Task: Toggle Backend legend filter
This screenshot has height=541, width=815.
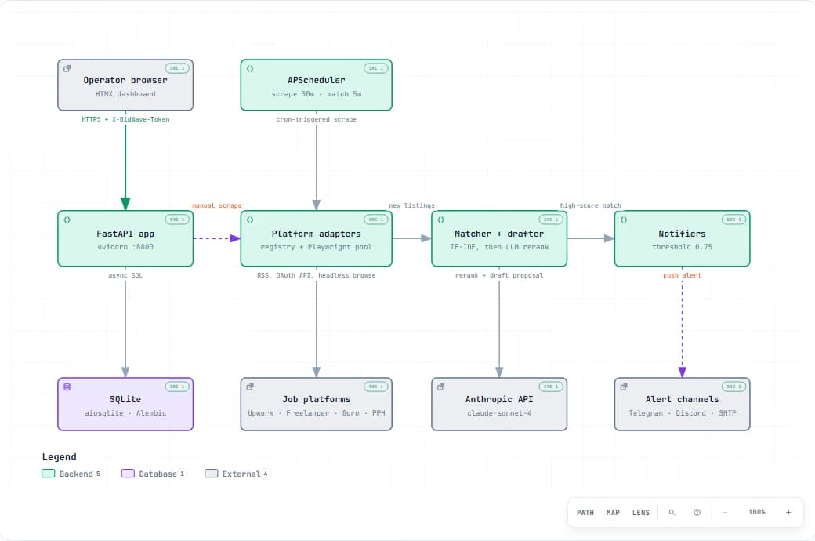Action: pyautogui.click(x=72, y=474)
